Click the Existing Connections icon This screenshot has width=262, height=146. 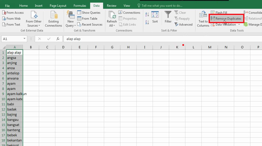click(x=53, y=19)
